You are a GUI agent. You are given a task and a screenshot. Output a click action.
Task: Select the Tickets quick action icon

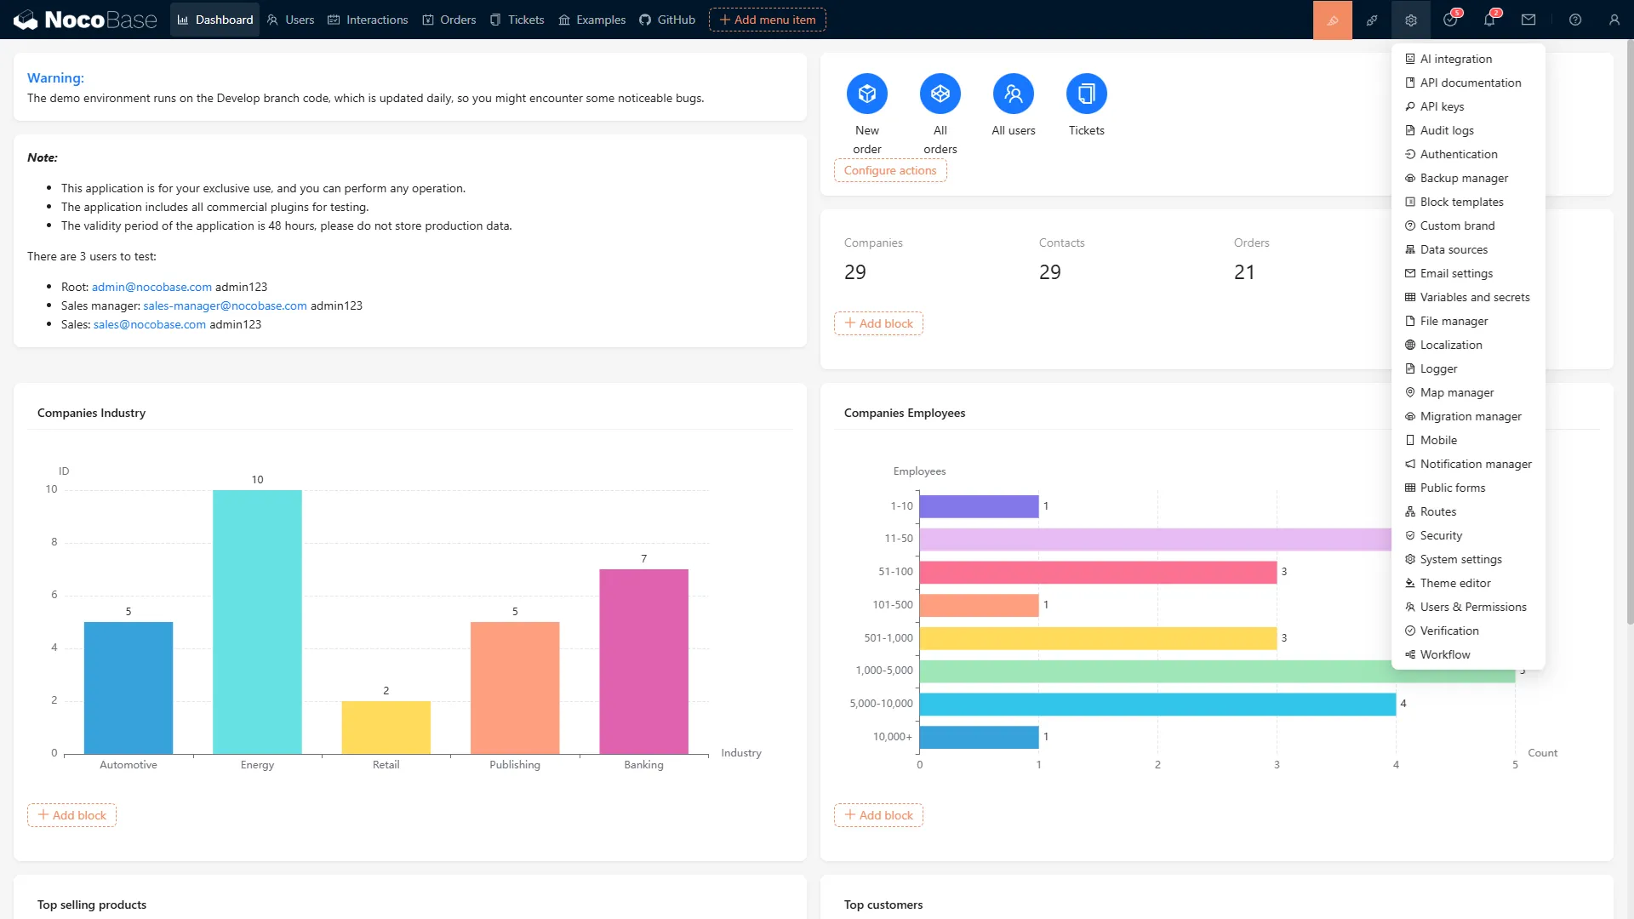[x=1086, y=94]
